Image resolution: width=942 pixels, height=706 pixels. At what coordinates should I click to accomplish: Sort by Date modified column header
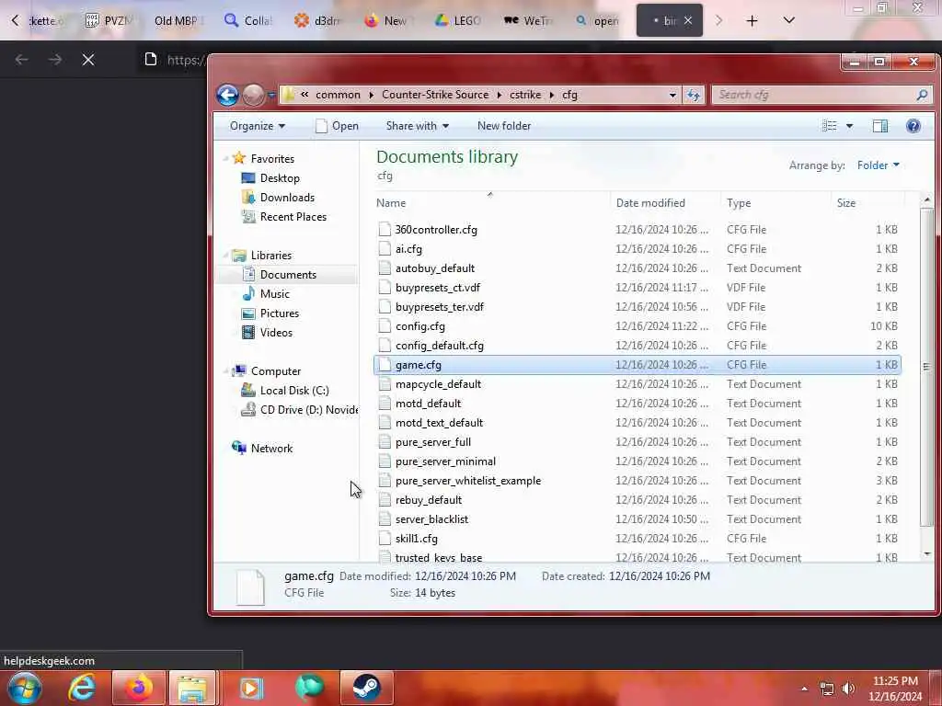[x=650, y=203]
